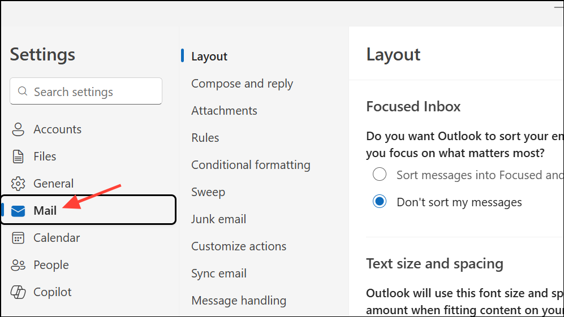This screenshot has width=564, height=317.
Task: Click the Copilot logo icon
Action: tap(18, 292)
